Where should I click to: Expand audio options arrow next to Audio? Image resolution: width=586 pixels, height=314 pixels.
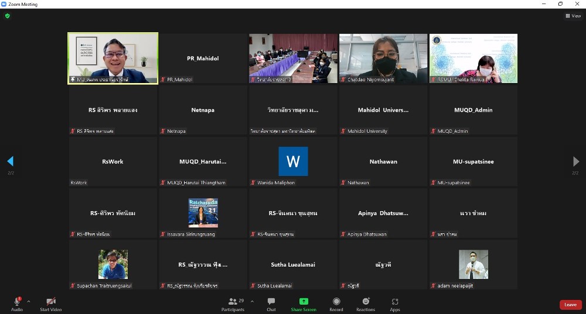click(x=29, y=302)
